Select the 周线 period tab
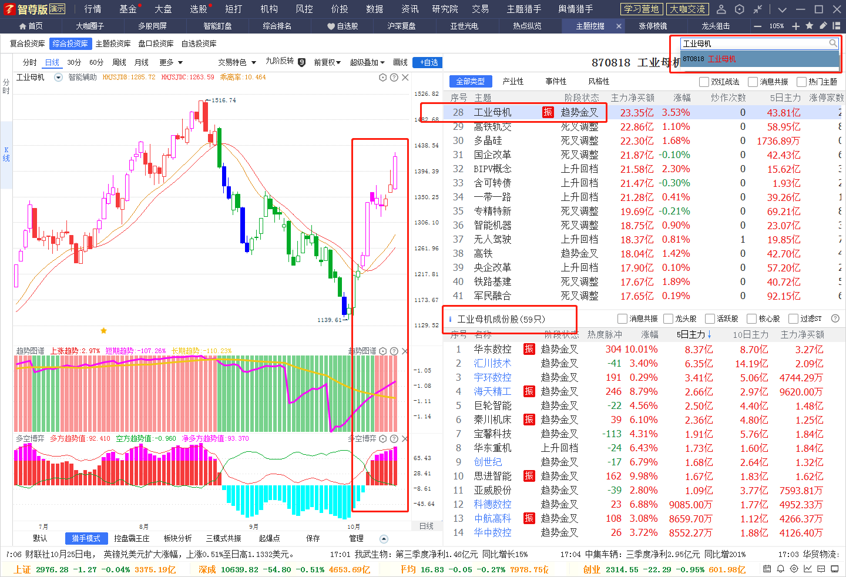Image resolution: width=846 pixels, height=577 pixels. pyautogui.click(x=119, y=62)
